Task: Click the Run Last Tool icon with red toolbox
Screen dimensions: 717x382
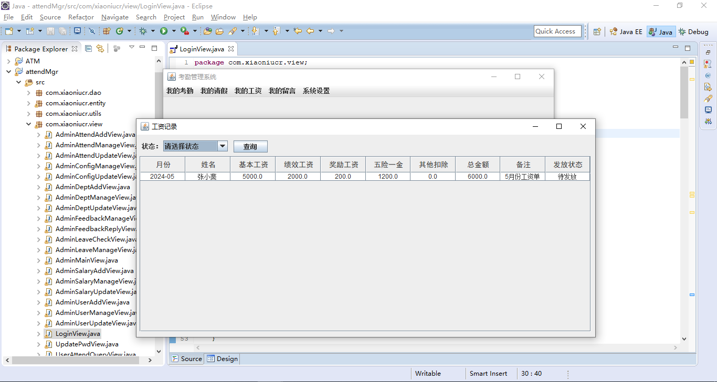Action: tap(184, 31)
